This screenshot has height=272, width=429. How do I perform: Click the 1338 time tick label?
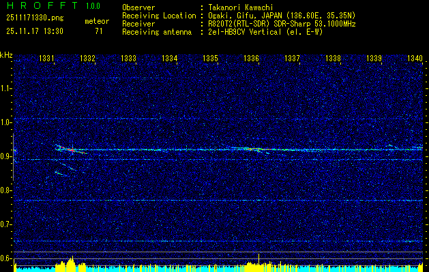[x=333, y=59]
